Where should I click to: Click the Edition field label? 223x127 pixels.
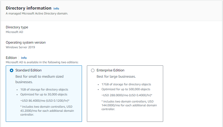[11, 58]
